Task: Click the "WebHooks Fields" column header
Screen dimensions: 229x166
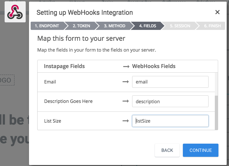Action: (154, 66)
